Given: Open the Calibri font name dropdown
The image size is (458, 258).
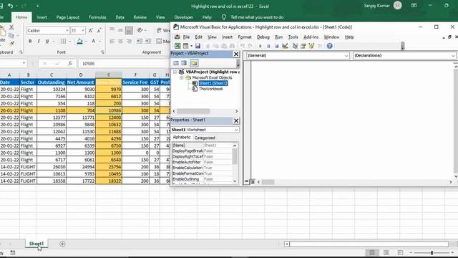Looking at the screenshot, I should pos(67,30).
